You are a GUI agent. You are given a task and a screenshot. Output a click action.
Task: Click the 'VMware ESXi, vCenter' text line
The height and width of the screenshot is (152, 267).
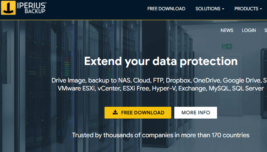[x=161, y=88]
